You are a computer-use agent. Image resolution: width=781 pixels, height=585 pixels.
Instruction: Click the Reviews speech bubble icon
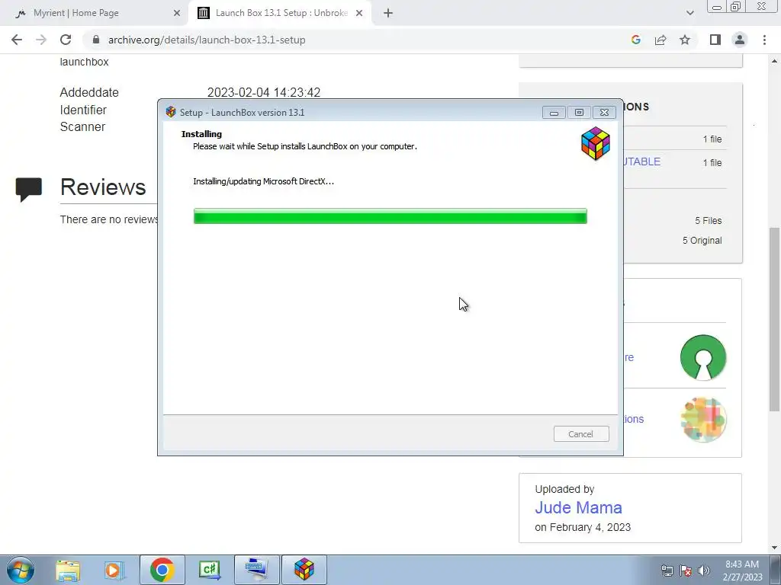pos(28,189)
